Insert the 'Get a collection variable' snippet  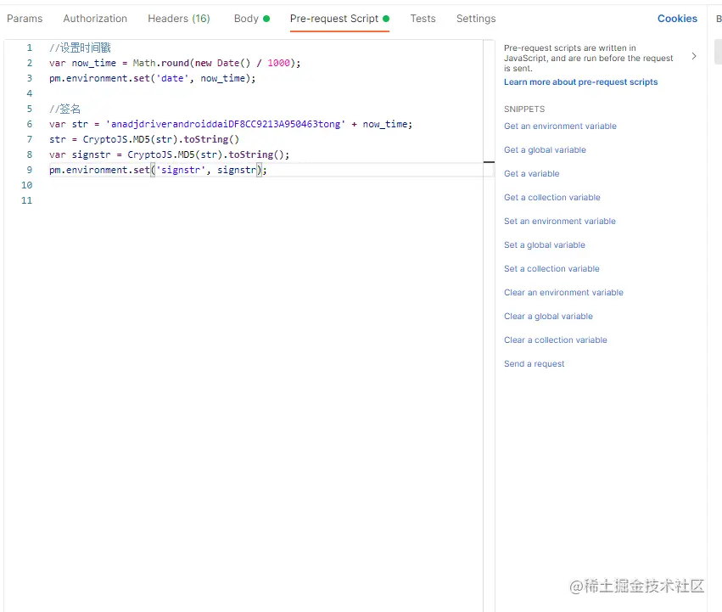pyautogui.click(x=551, y=197)
